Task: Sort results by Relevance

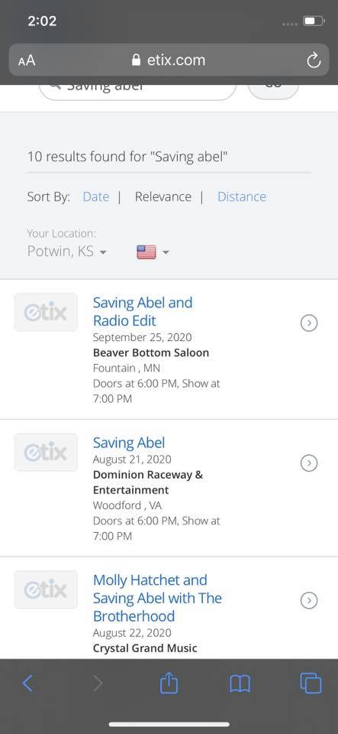Action: click(163, 196)
